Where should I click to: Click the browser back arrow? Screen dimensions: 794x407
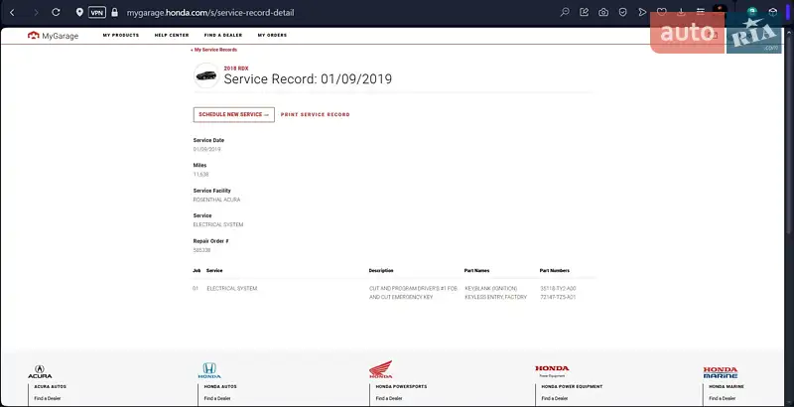point(12,12)
